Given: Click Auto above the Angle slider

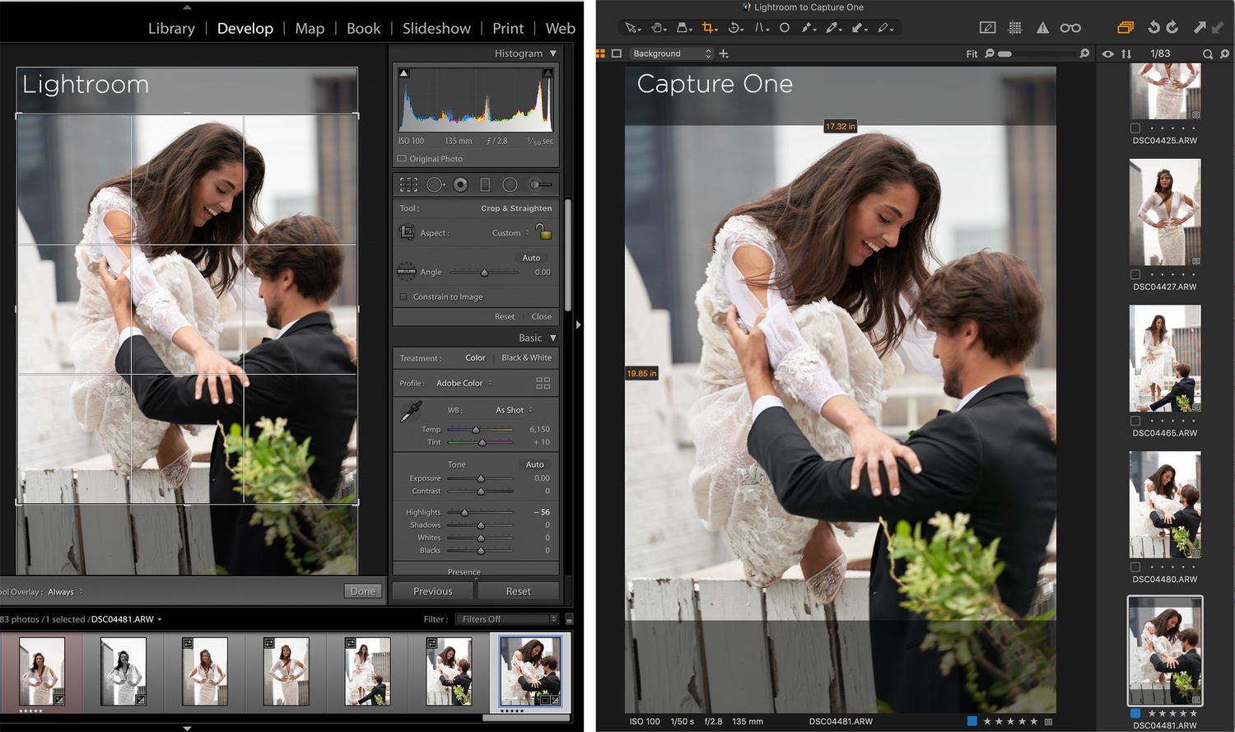Looking at the screenshot, I should [531, 258].
